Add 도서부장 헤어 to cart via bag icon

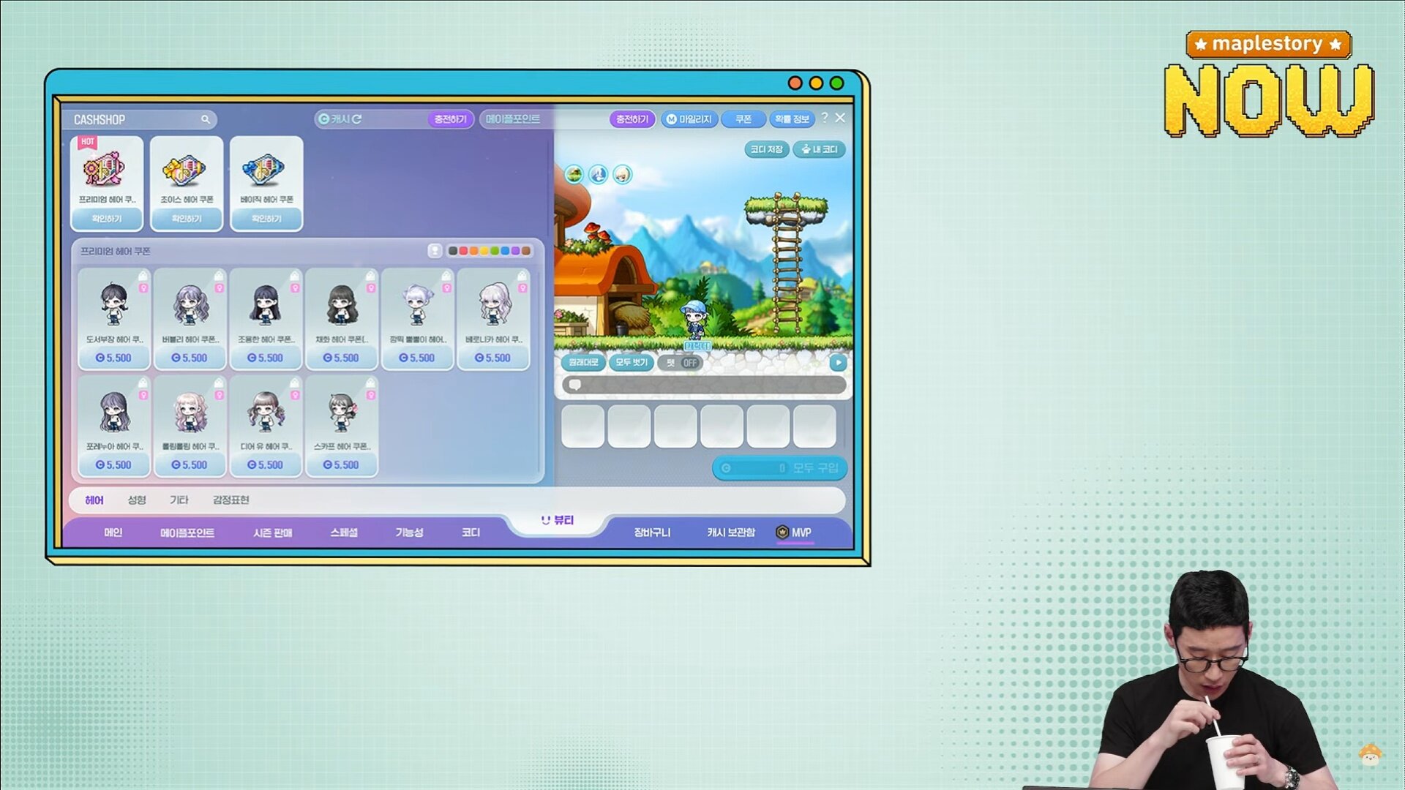[143, 276]
